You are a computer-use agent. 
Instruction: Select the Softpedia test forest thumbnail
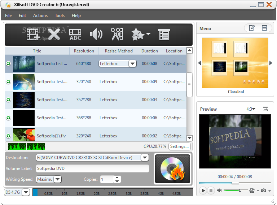[24, 64]
